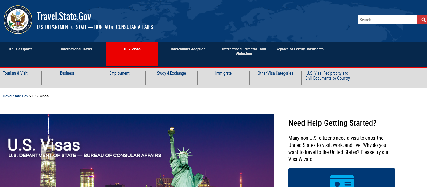Viewport: 427px width, 187px height.
Task: Open Reciprocity and Civil Documents by Country
Action: coord(327,76)
